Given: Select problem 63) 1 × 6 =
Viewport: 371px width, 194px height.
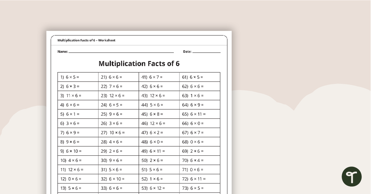Looking at the screenshot, I should (x=192, y=95).
